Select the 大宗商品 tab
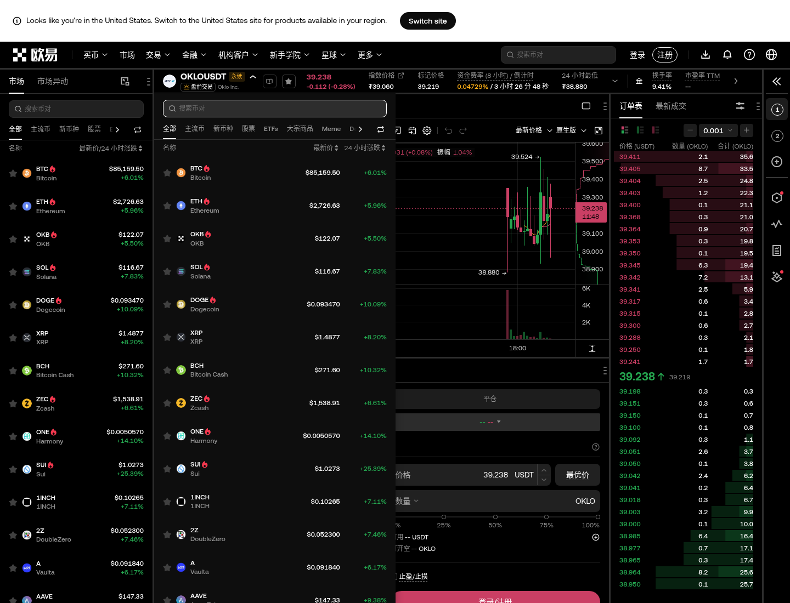This screenshot has height=603, width=790. (300, 129)
